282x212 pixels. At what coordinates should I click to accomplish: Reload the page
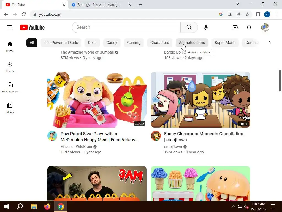pyautogui.click(x=24, y=14)
